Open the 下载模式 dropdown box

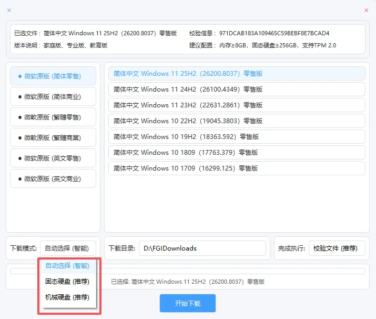click(x=68, y=248)
